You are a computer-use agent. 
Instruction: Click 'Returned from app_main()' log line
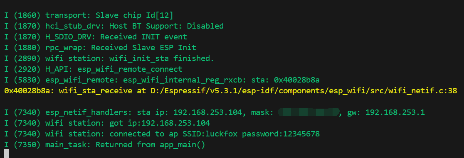pyautogui.click(x=150, y=145)
